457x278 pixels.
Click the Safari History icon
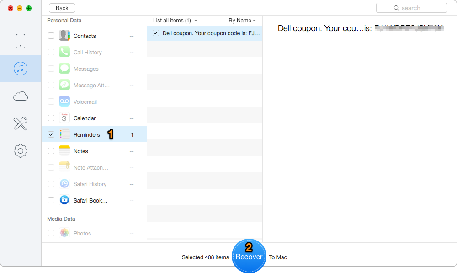click(64, 184)
